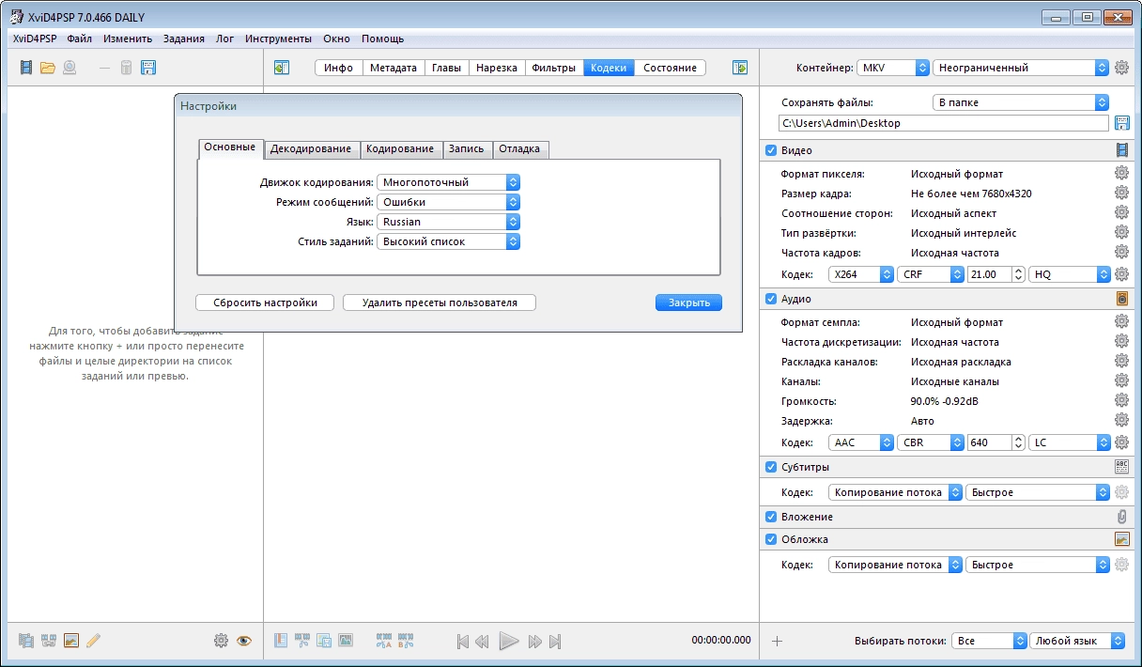Open gear settings for Размер кадра
The width and height of the screenshot is (1142, 667).
[1121, 194]
